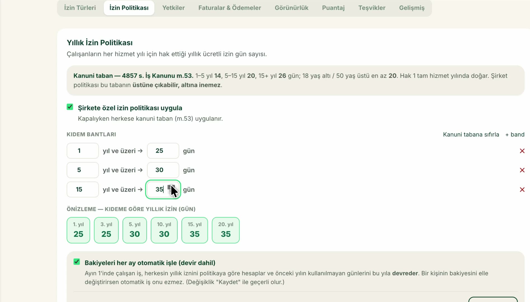
Task: Click the Kapalıyken herkese kanuni taban note
Action: coord(150,119)
